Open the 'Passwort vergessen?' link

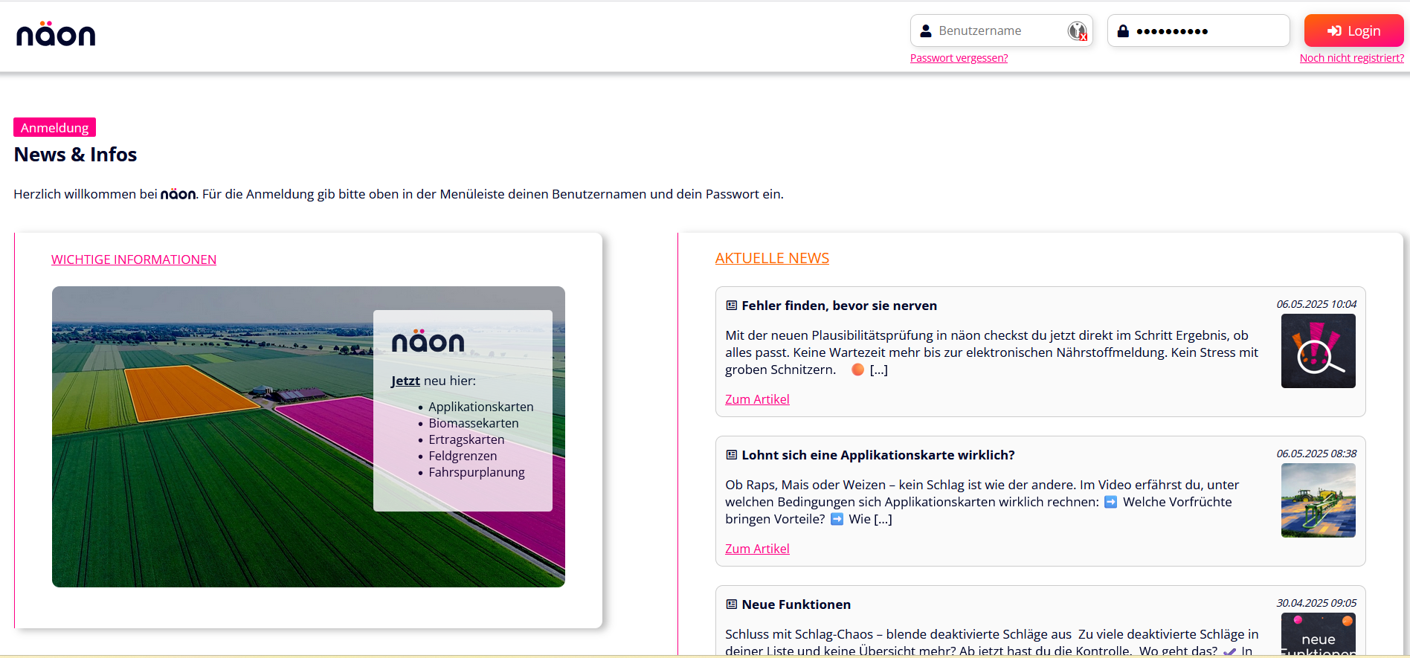coord(959,58)
